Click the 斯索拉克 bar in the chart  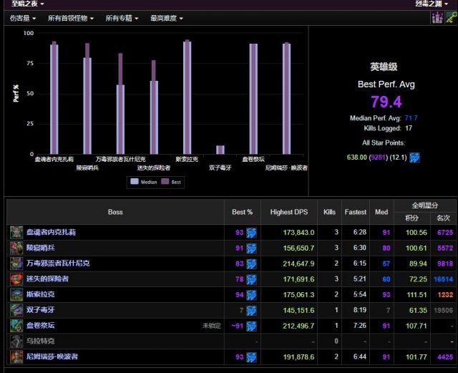point(187,97)
